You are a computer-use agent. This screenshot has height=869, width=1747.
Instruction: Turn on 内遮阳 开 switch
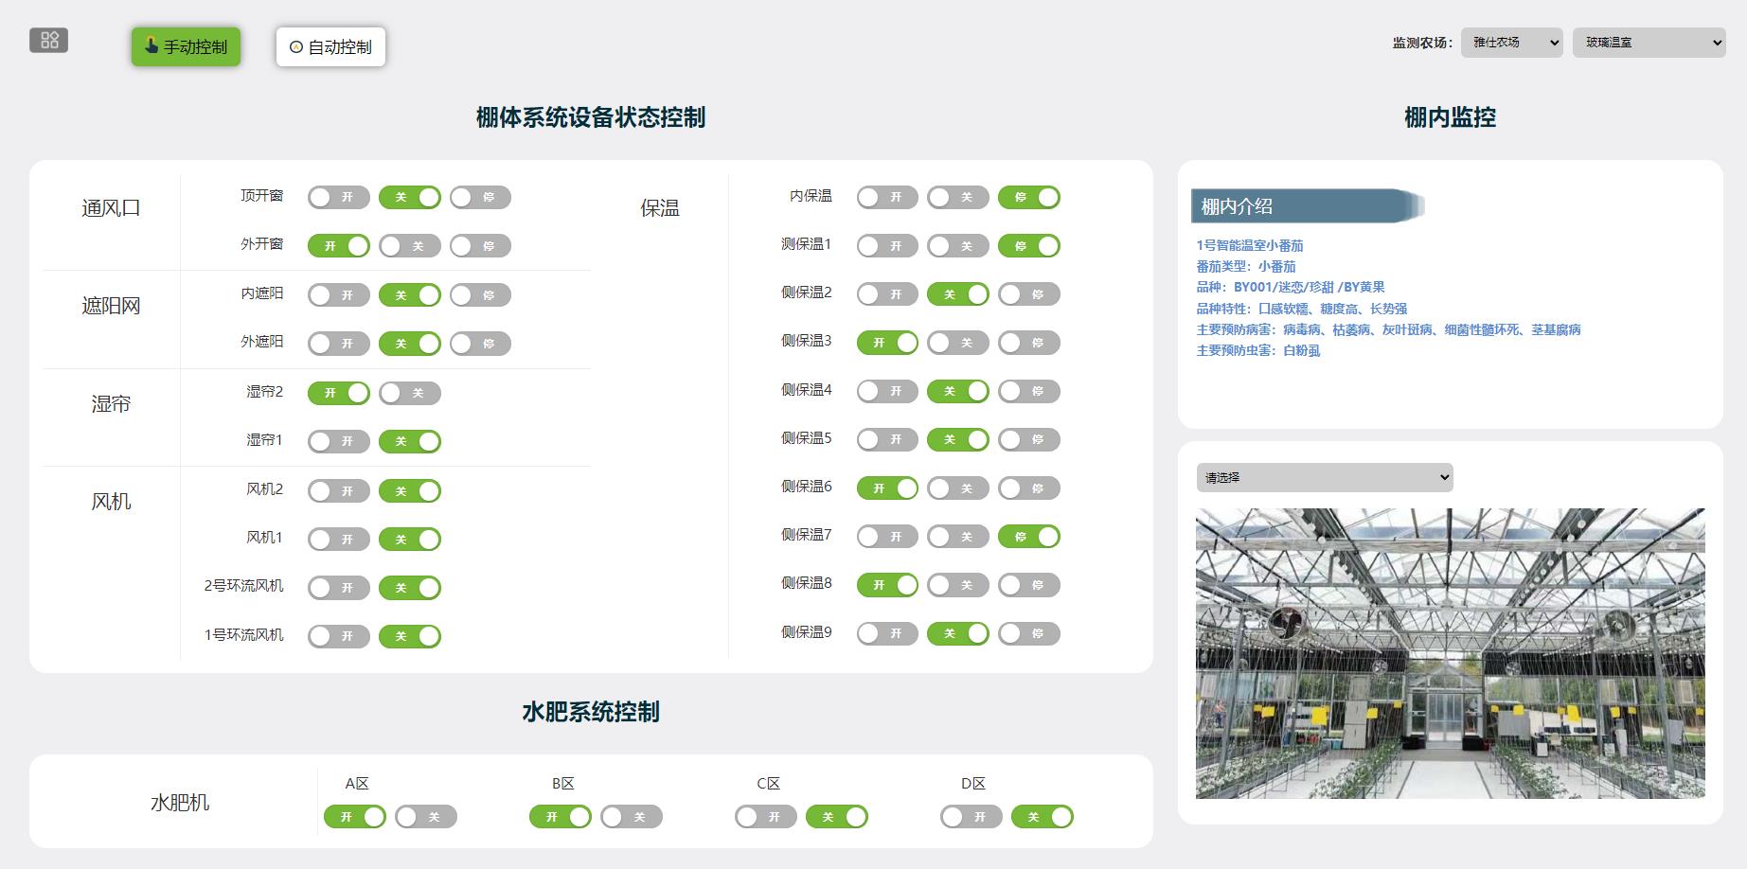(x=338, y=295)
